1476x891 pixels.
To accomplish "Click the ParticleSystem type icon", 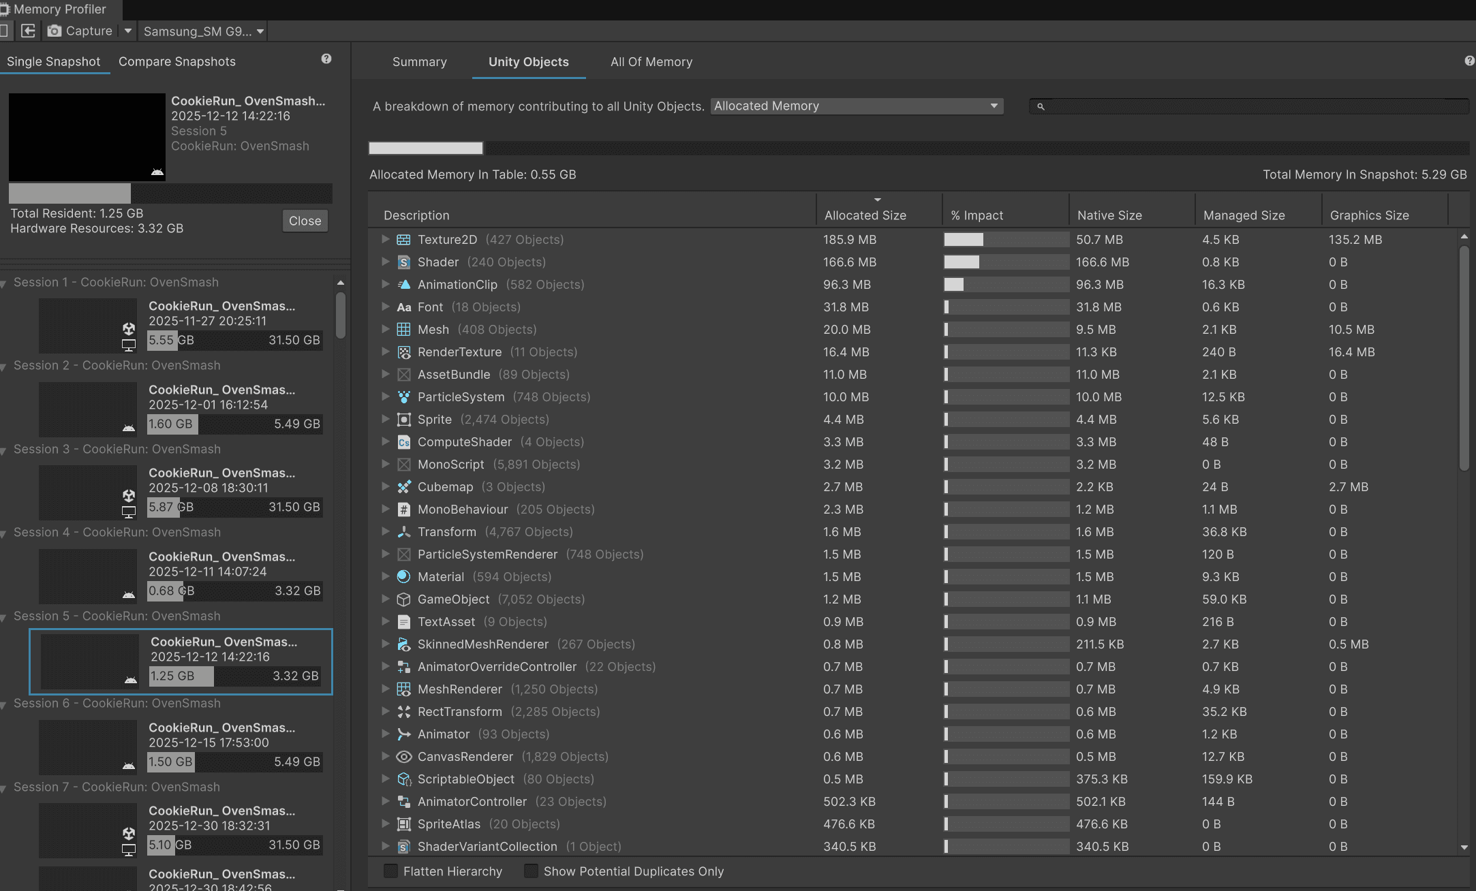I will 403,397.
